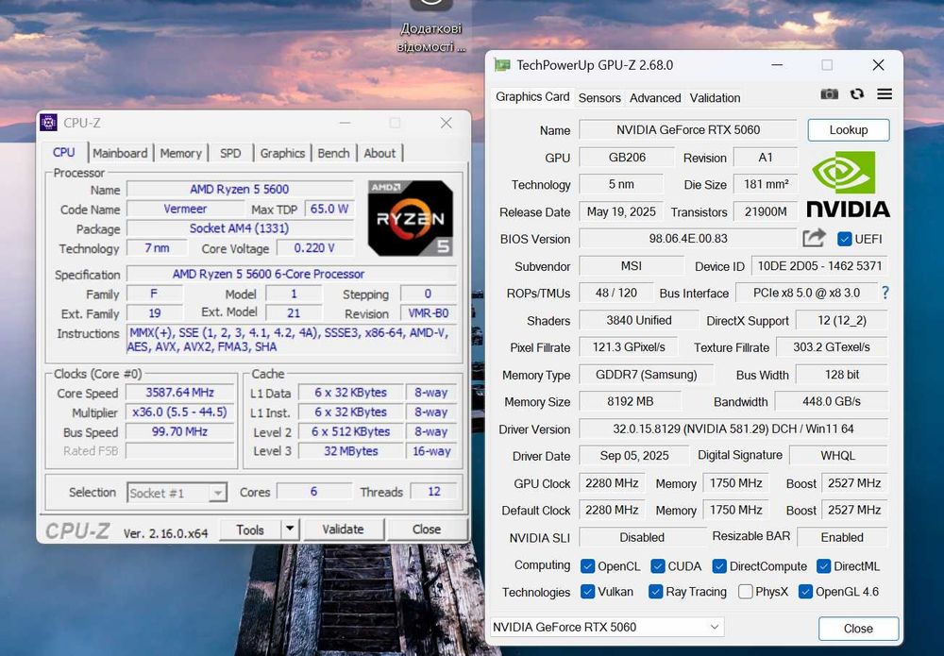Click the Shaders value 3840 Unified

point(639,320)
